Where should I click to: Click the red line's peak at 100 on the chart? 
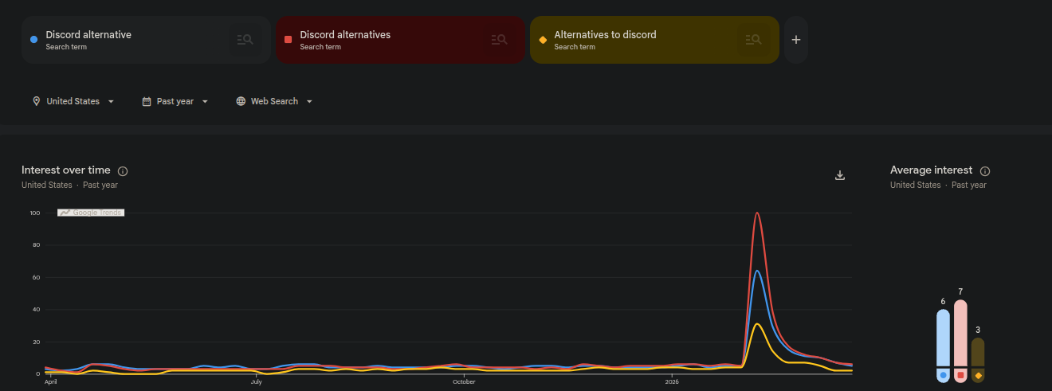pyautogui.click(x=756, y=213)
